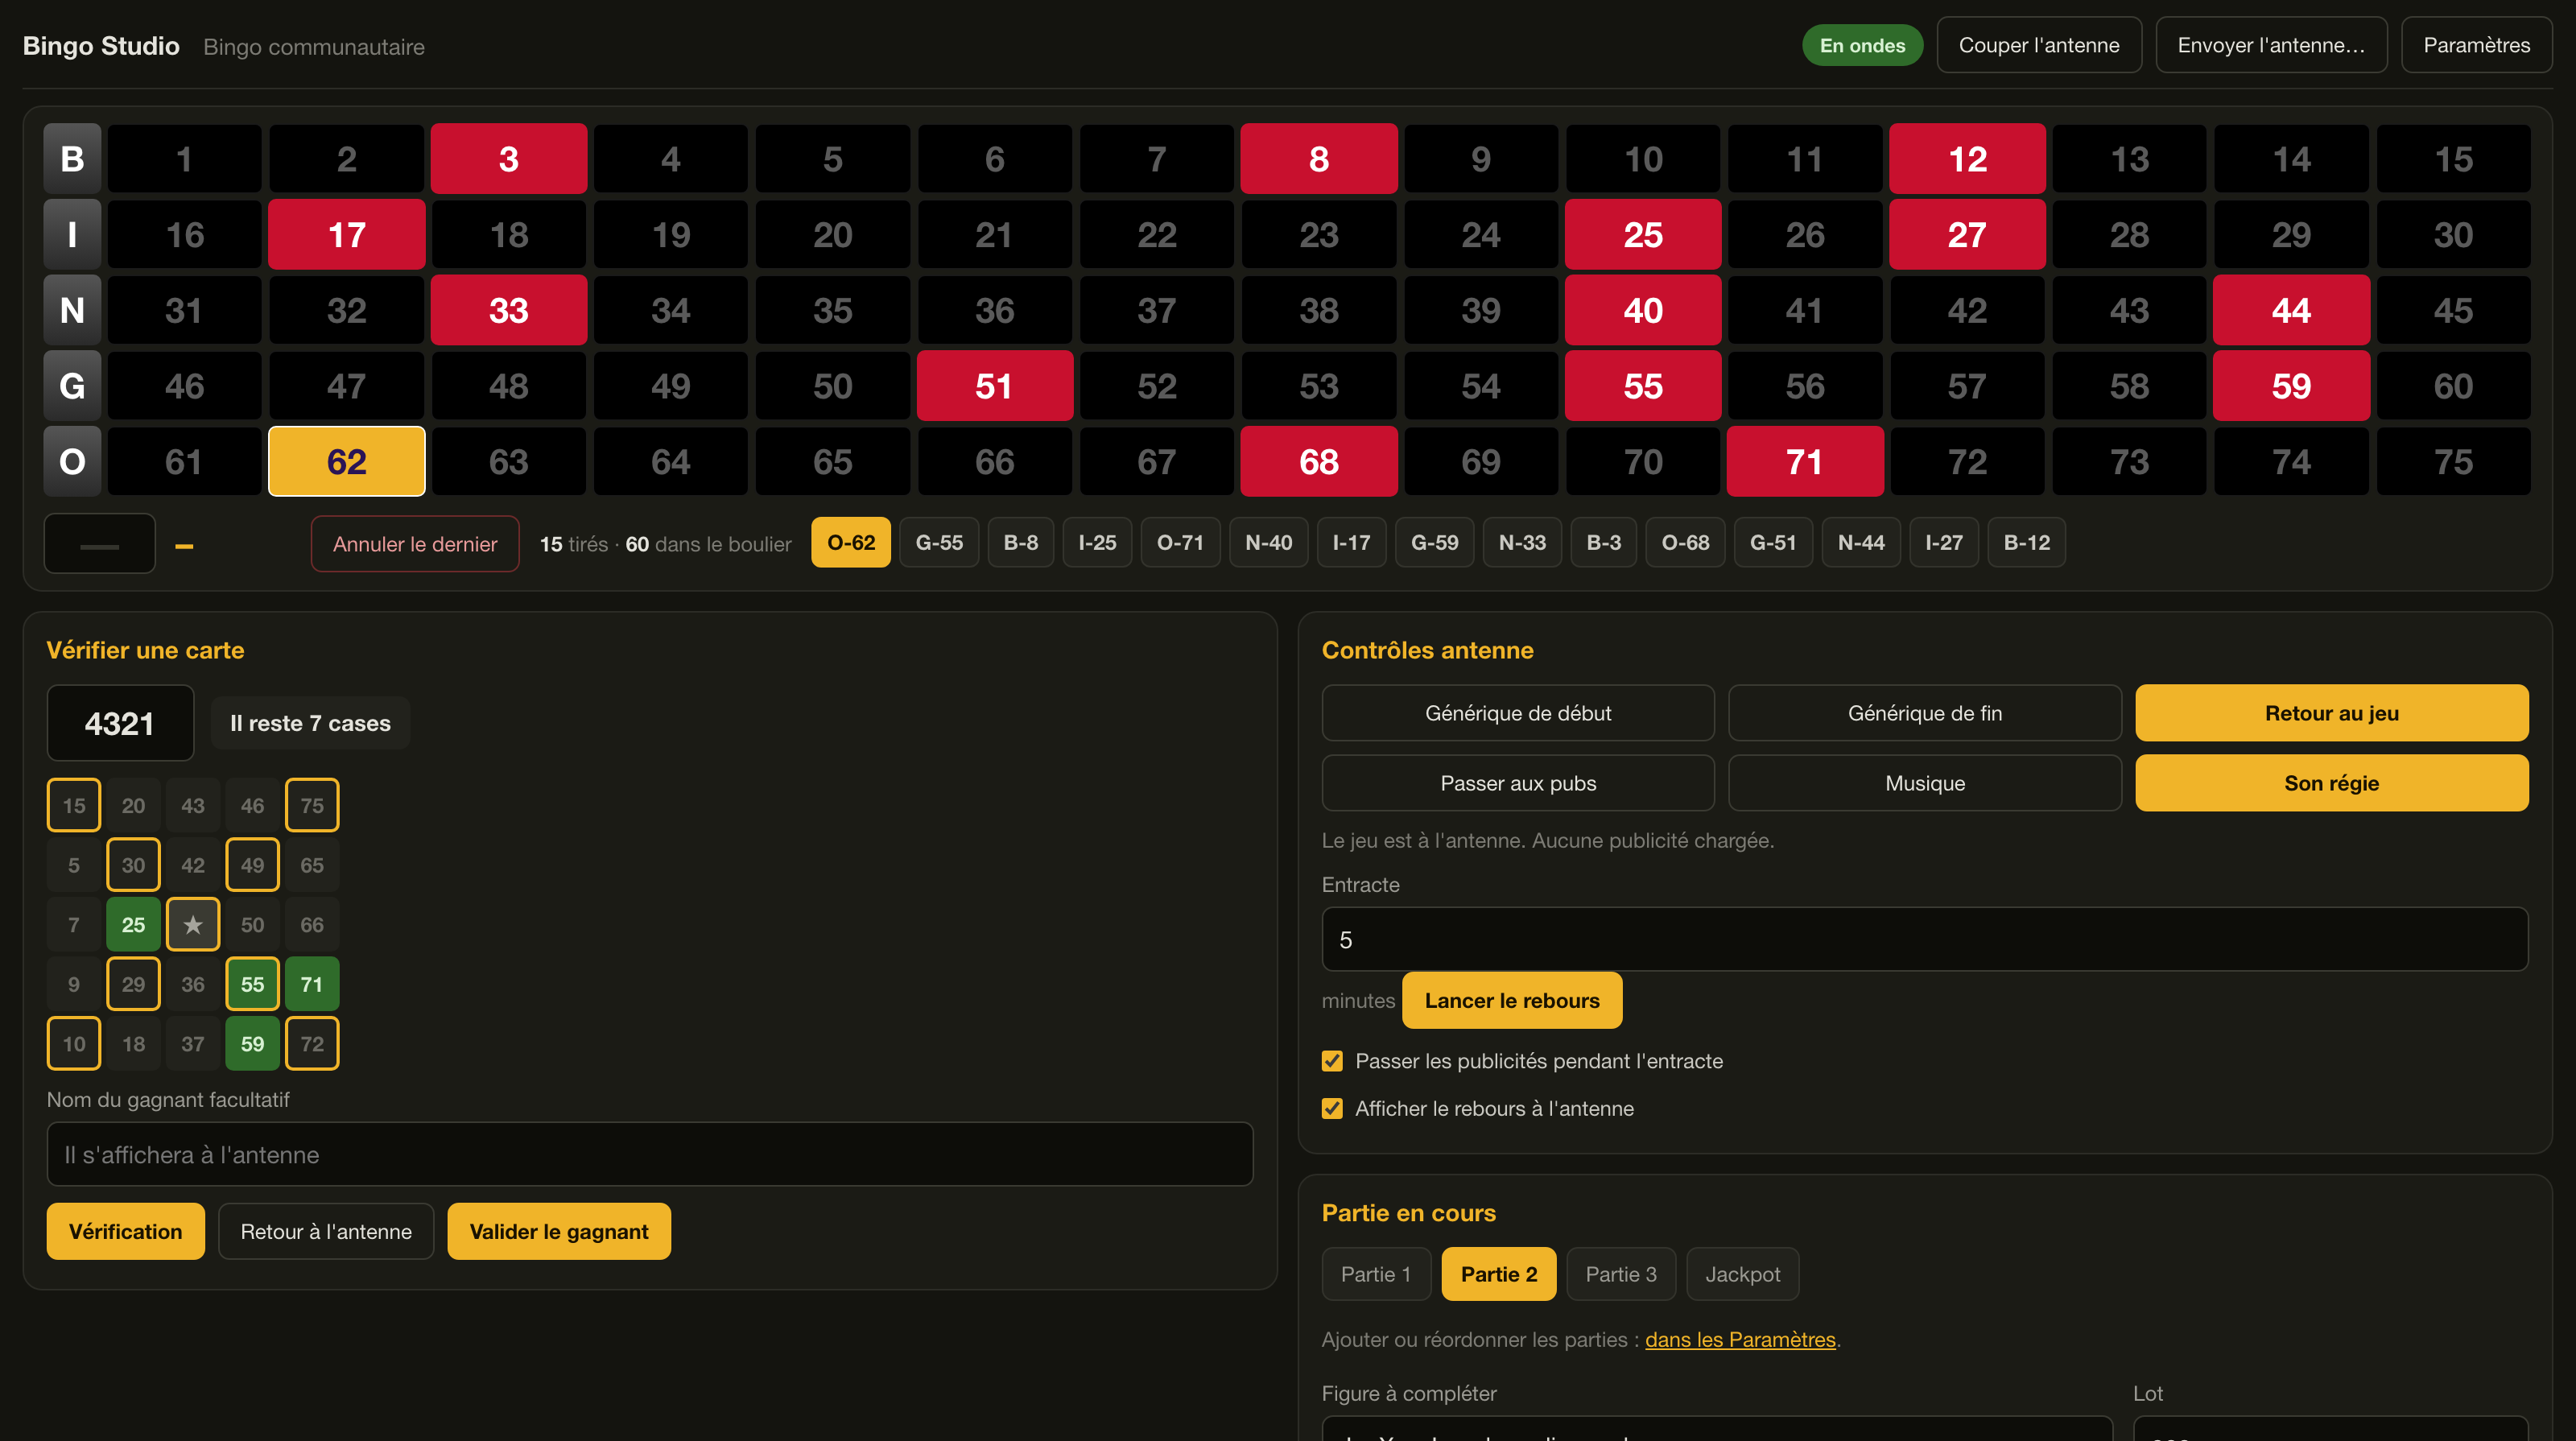
Task: Switch to the Partie 1 tab
Action: (1376, 1274)
